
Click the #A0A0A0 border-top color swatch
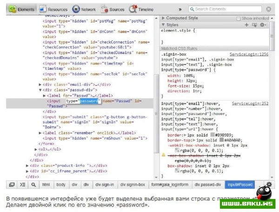[221, 140]
